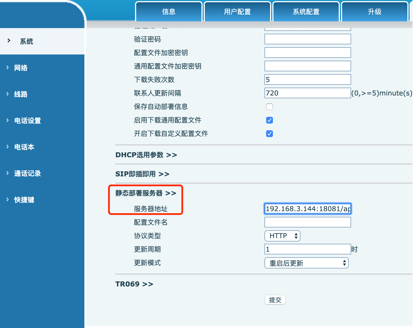Image resolution: width=413 pixels, height=328 pixels.
Task: Go to the 升级 tab
Action: click(375, 12)
